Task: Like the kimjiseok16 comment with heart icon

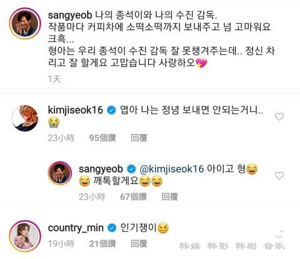Action: click(x=279, y=116)
